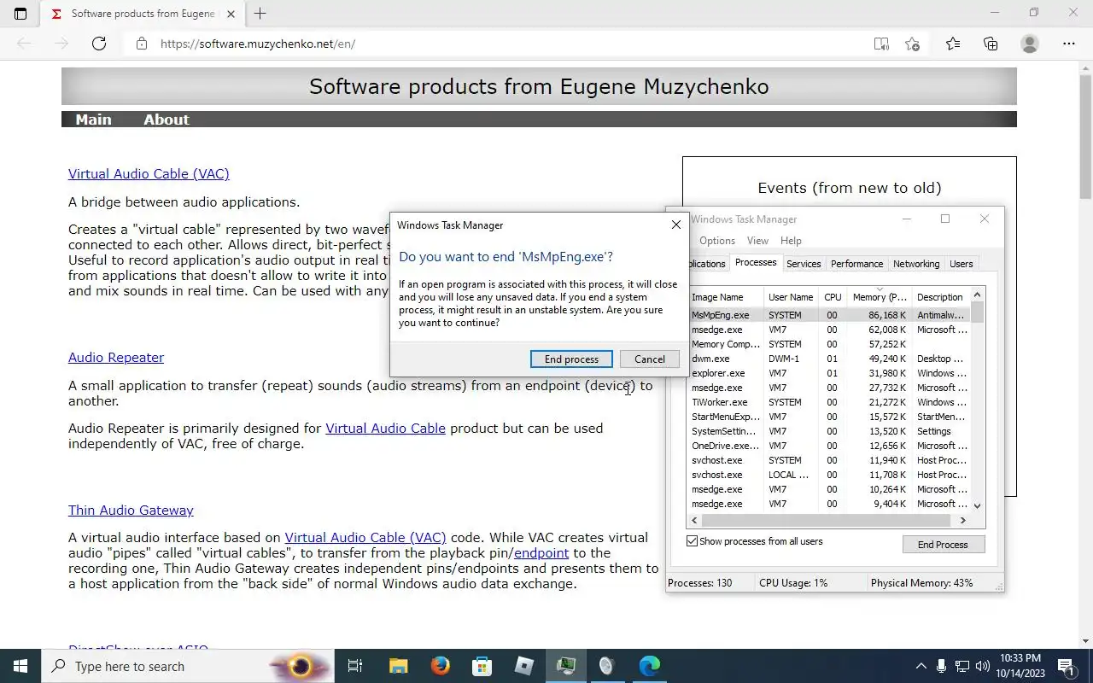Go forward in Edge browser
1093x683 pixels.
61,44
